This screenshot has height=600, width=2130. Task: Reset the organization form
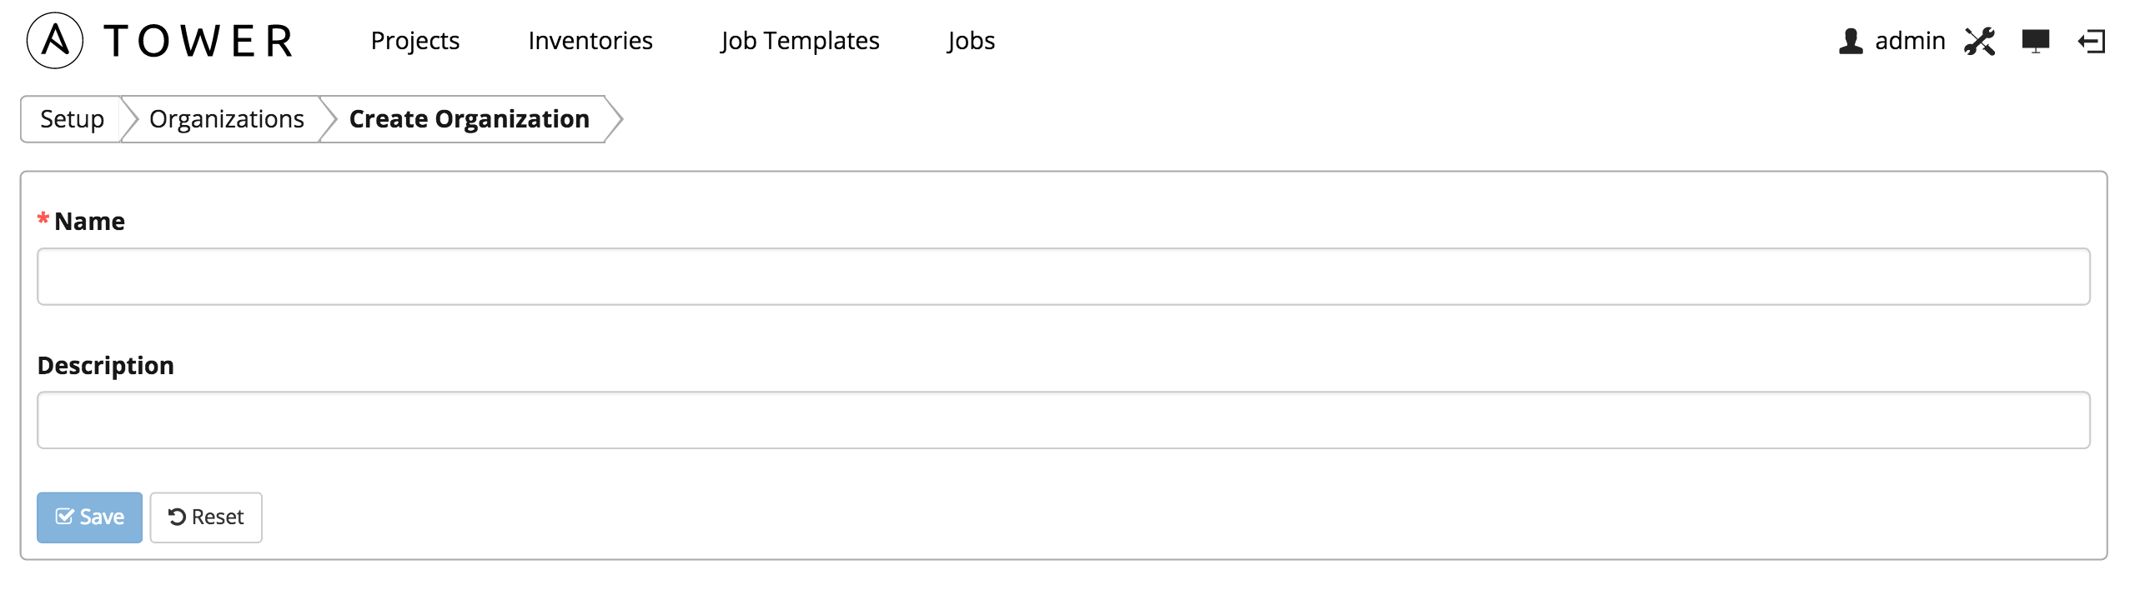[206, 517]
